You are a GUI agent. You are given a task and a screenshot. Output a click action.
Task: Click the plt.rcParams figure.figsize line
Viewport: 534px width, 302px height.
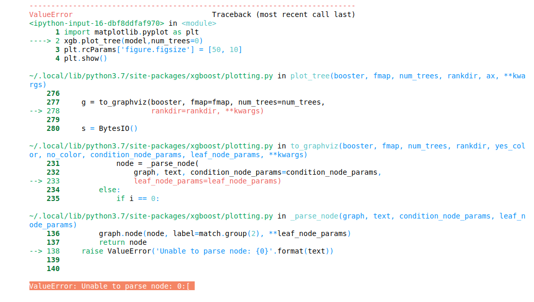pyautogui.click(x=153, y=49)
